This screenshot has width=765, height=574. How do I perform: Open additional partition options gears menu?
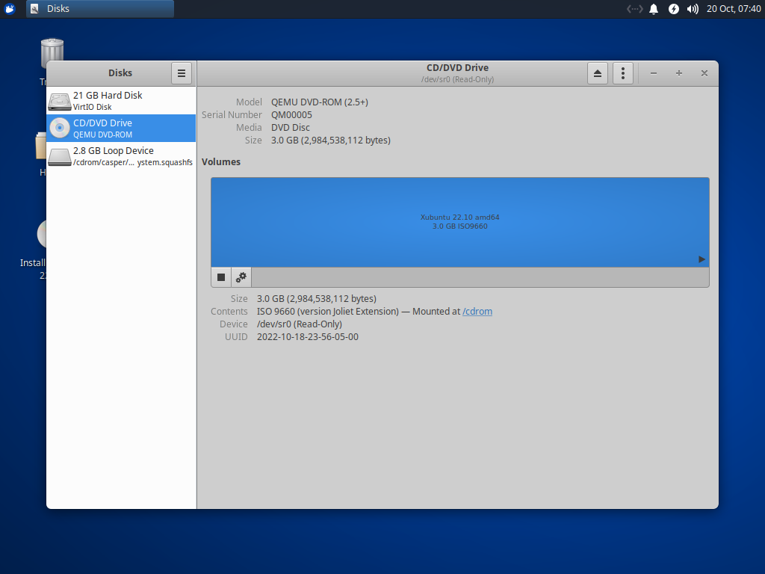241,277
